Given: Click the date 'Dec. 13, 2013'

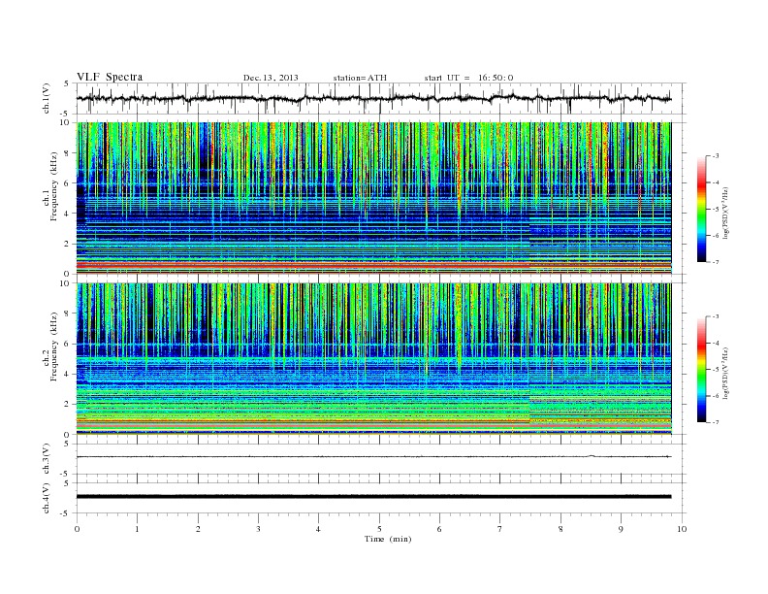Looking at the screenshot, I should (271, 78).
